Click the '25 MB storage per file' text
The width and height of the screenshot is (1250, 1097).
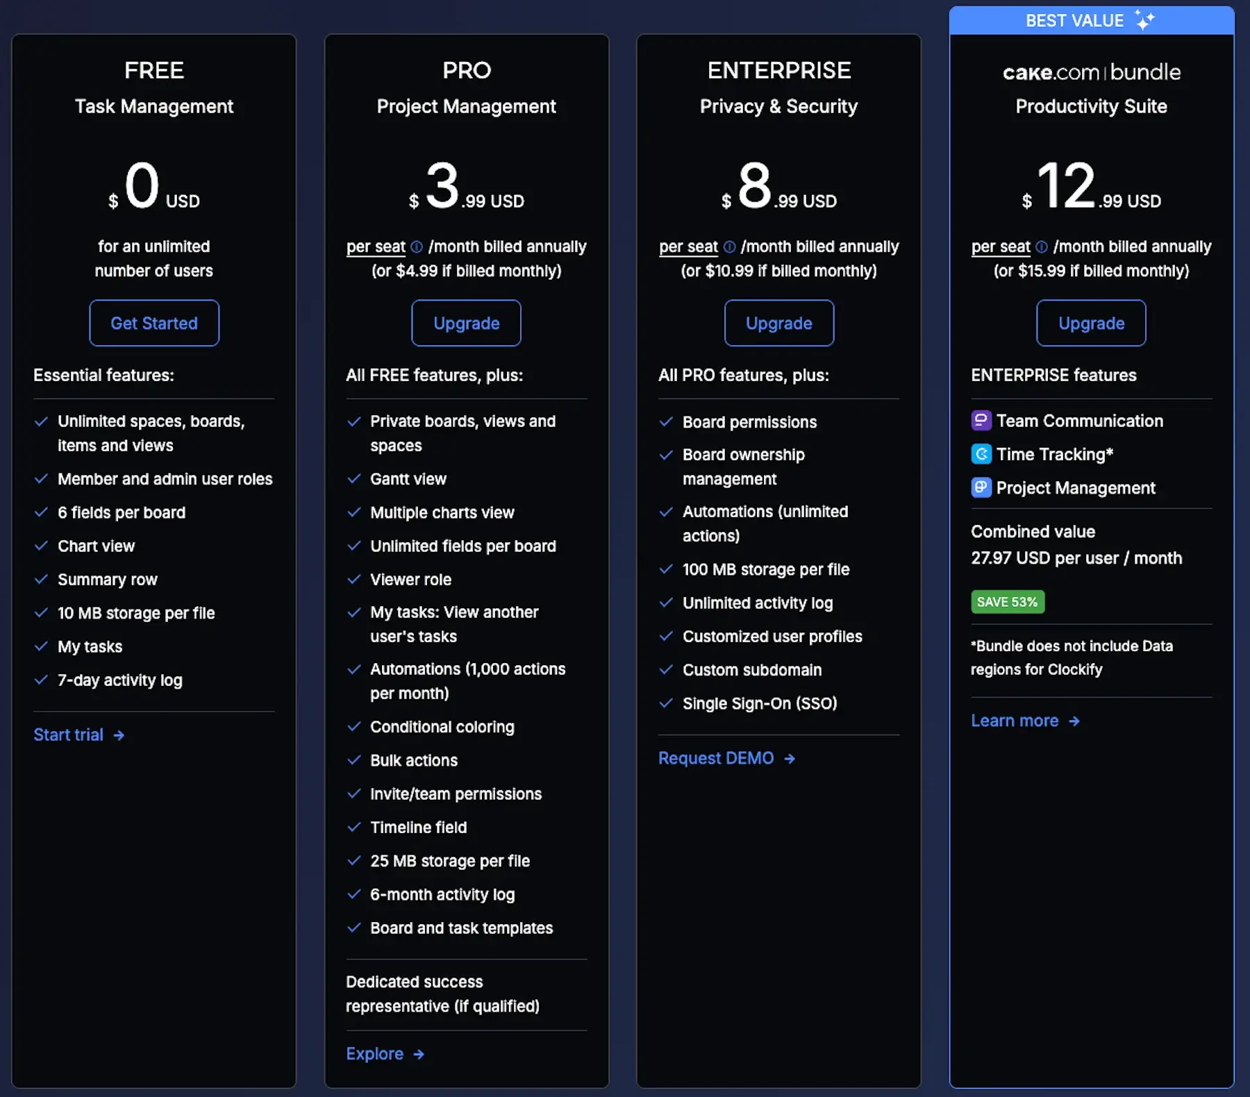click(x=450, y=861)
